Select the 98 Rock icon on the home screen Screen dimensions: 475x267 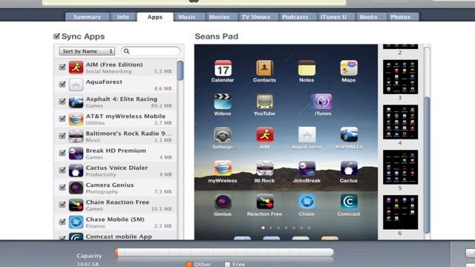(264, 168)
